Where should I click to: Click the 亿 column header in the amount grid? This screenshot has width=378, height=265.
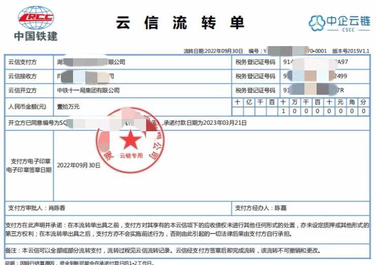[x=249, y=102]
